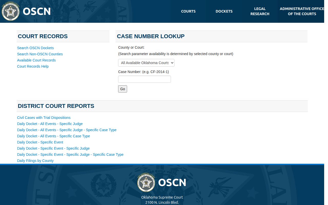Open Civil Cases with Trial Dispositions report
The width and height of the screenshot is (328, 205).
44,118
